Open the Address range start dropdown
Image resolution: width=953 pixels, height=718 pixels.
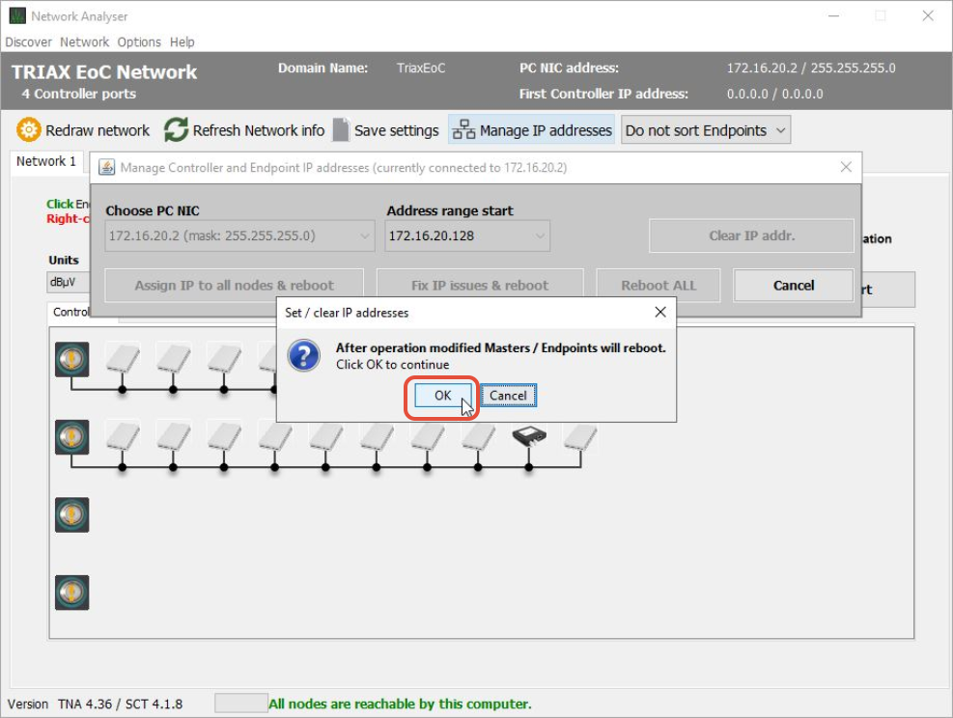tap(467, 235)
